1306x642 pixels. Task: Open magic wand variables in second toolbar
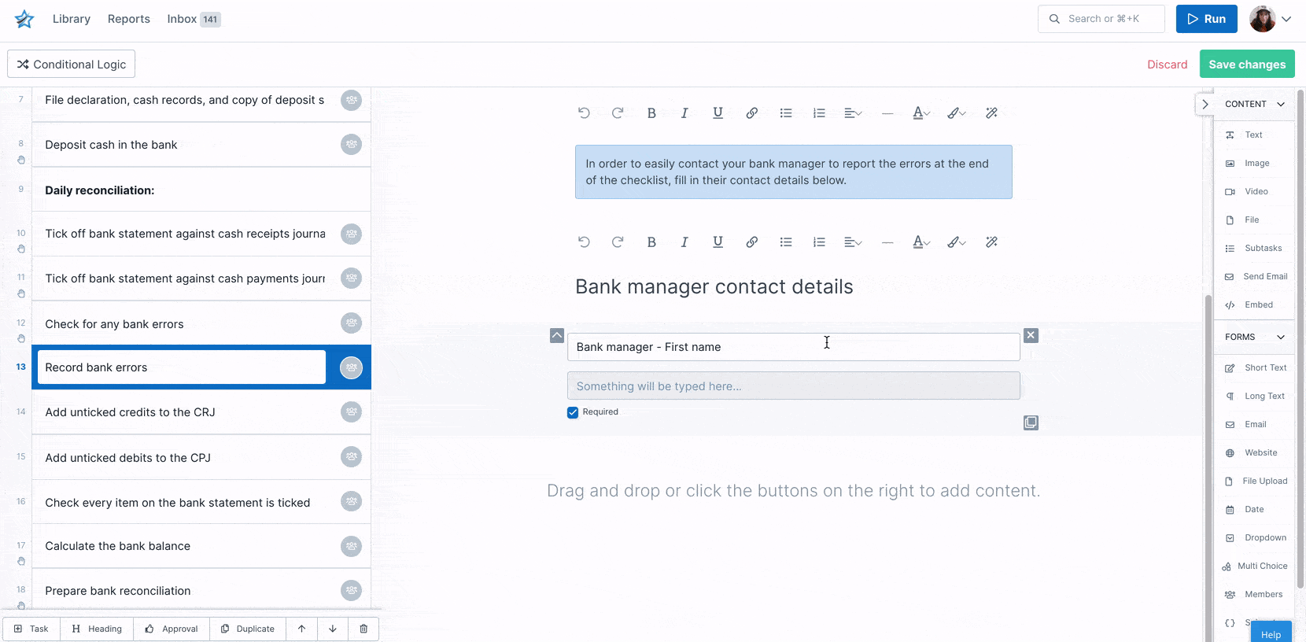coord(991,242)
